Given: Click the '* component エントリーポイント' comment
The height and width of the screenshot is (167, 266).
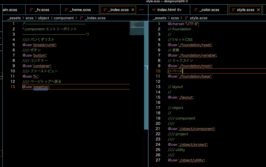Looking at the screenshot, I should click(50, 29).
